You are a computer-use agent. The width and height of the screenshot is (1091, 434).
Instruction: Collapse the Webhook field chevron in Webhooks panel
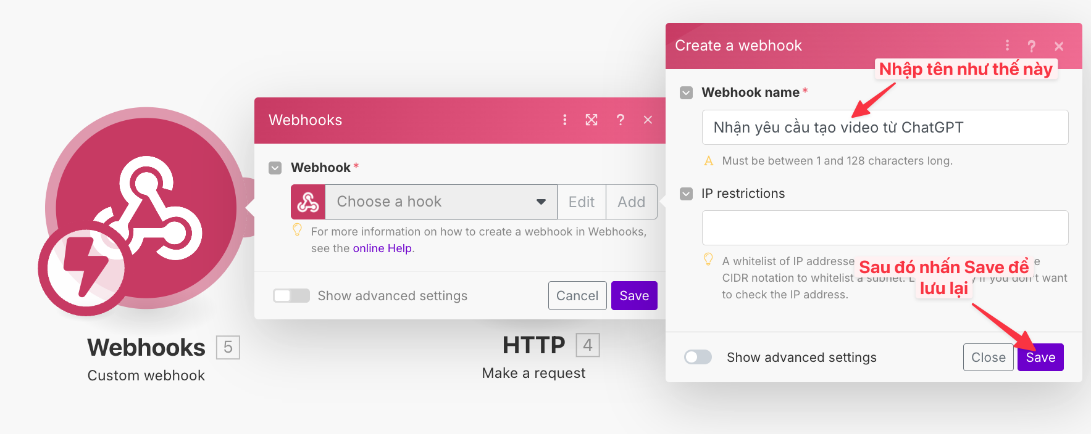pyautogui.click(x=275, y=168)
